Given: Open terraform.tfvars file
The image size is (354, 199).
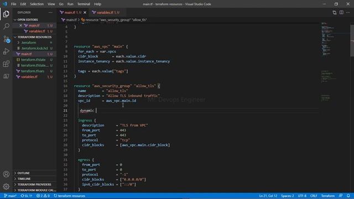Looking at the screenshot, I should pyautogui.click(x=33, y=71).
